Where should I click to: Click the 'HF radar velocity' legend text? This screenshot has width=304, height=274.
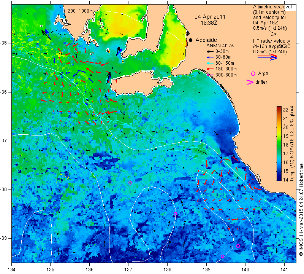click(x=271, y=41)
